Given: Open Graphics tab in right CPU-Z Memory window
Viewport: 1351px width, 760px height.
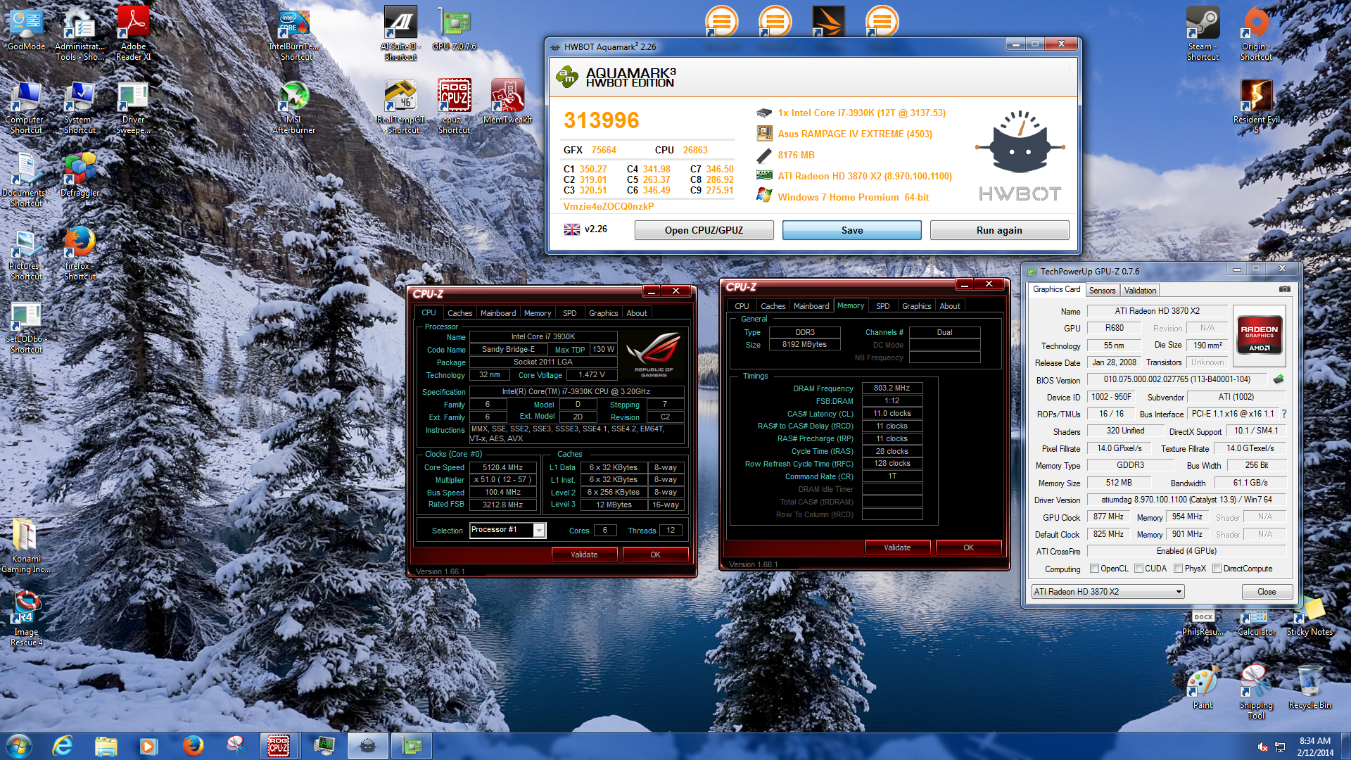Looking at the screenshot, I should [x=916, y=306].
